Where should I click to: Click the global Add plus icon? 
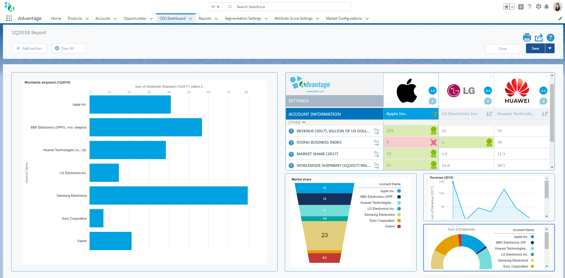tap(521, 7)
